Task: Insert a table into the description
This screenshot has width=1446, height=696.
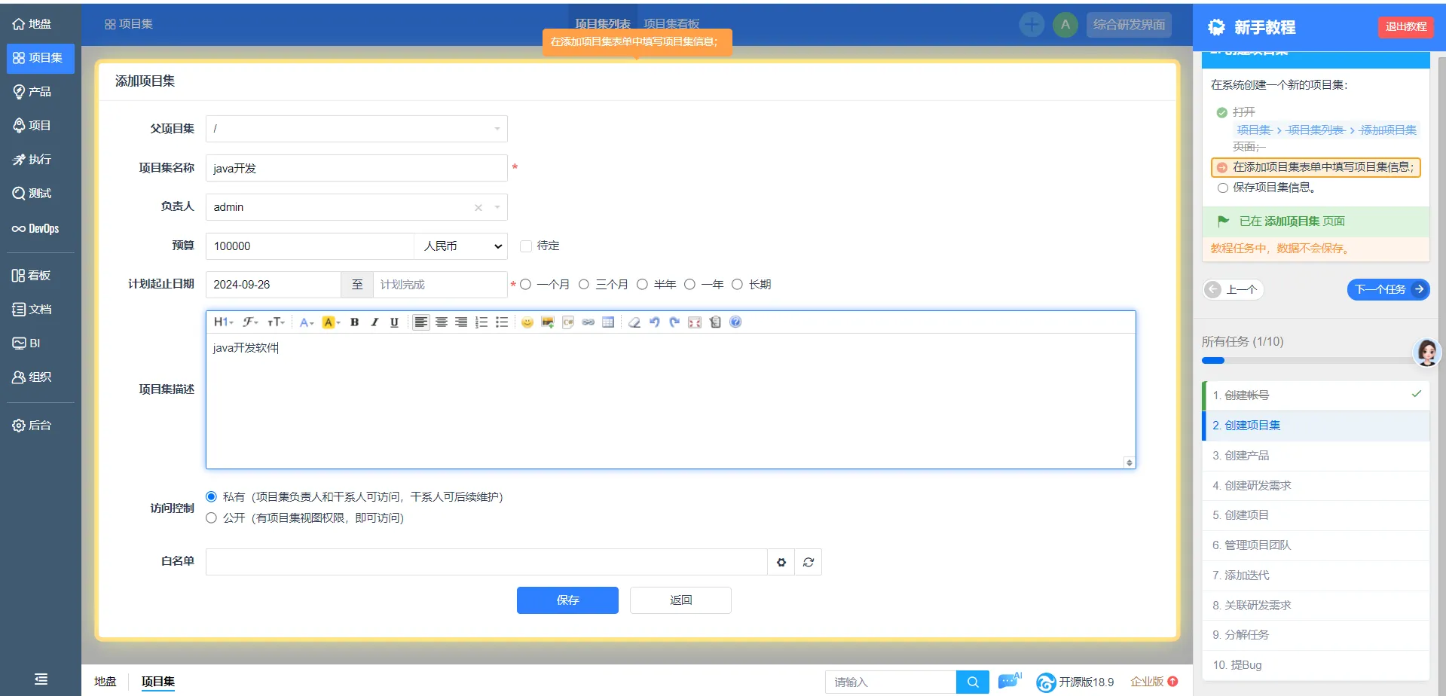Action: (x=608, y=322)
